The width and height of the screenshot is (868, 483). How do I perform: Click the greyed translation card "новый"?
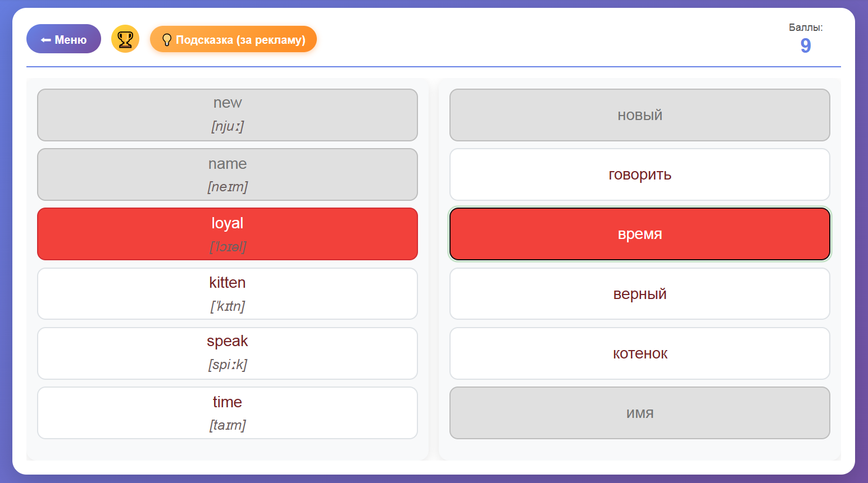(639, 115)
